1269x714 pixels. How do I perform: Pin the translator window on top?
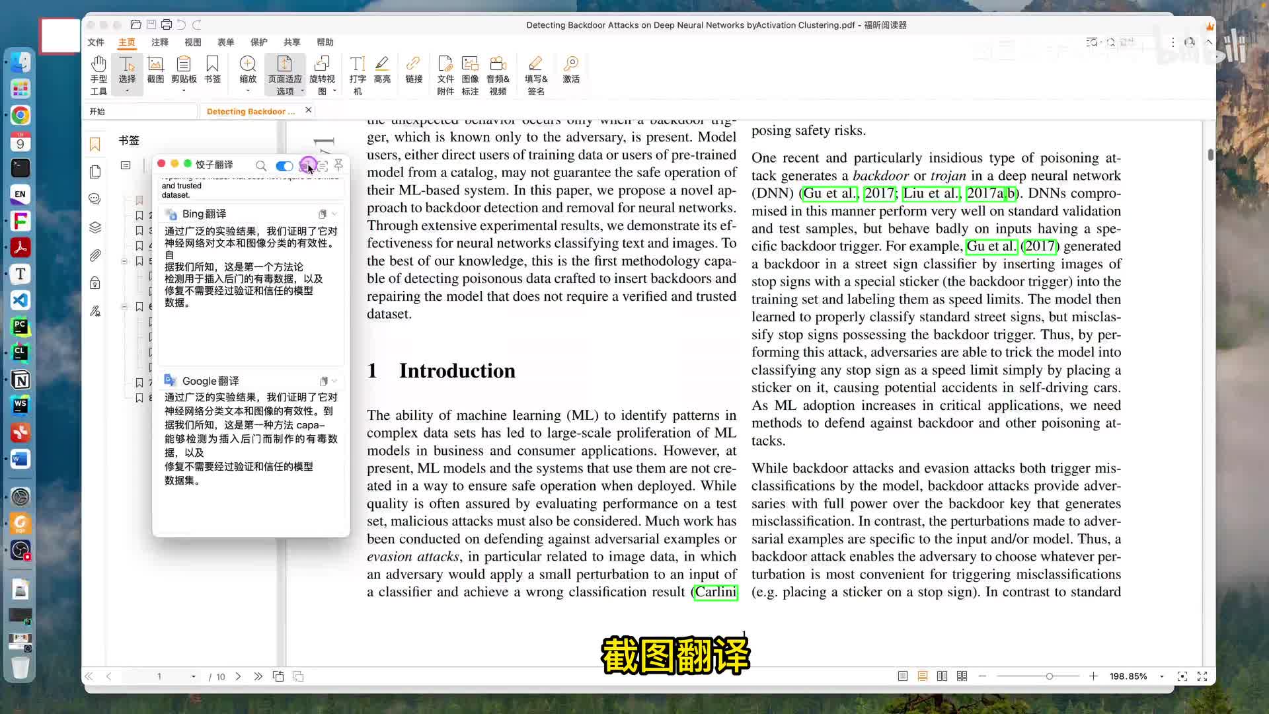tap(339, 164)
